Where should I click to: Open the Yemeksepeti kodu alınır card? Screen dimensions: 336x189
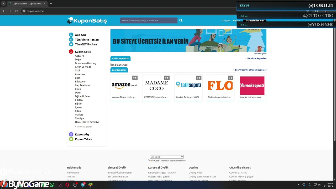(252, 88)
